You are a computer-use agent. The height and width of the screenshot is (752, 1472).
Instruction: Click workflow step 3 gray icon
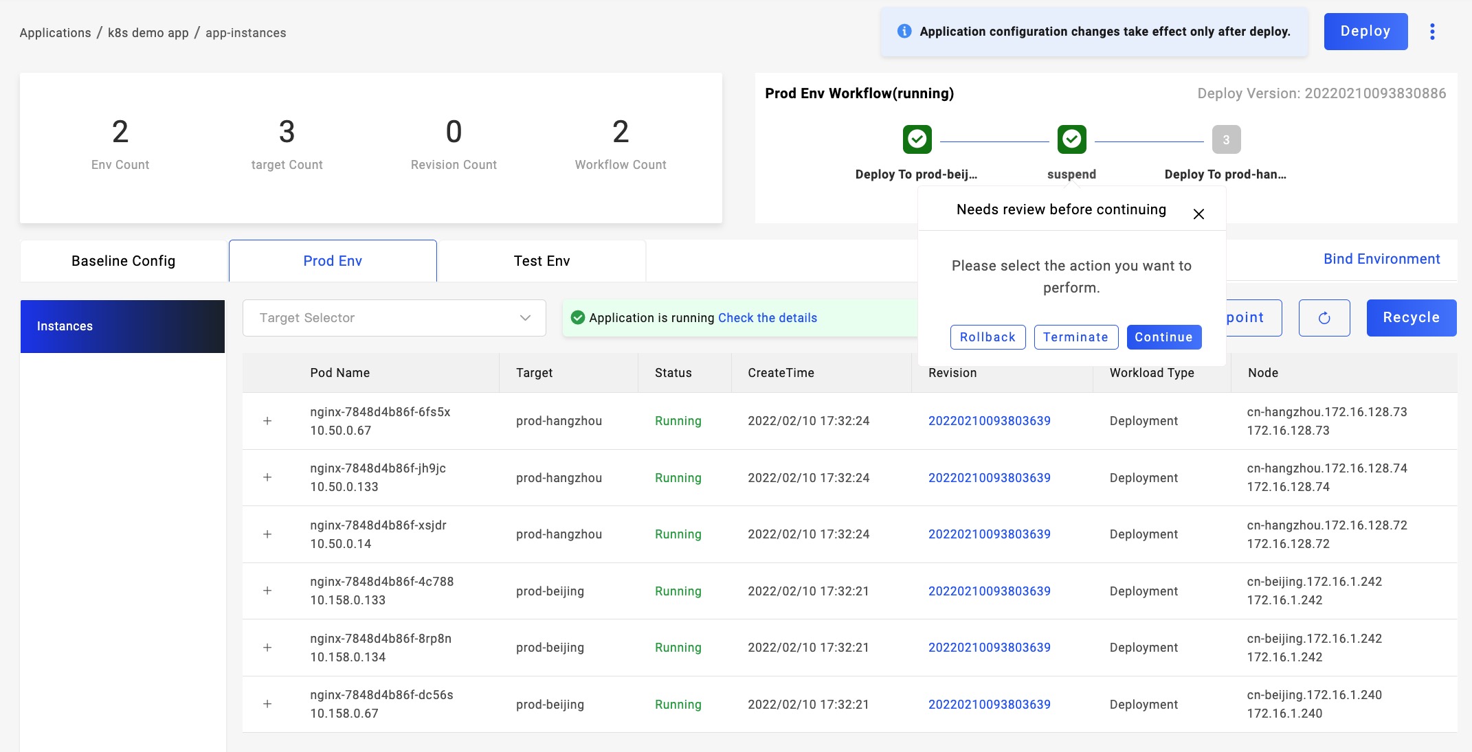click(x=1226, y=139)
